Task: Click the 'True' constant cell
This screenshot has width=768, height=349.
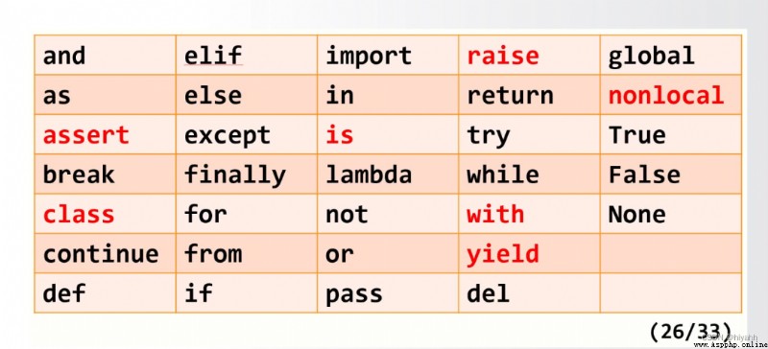Action: [x=670, y=134]
